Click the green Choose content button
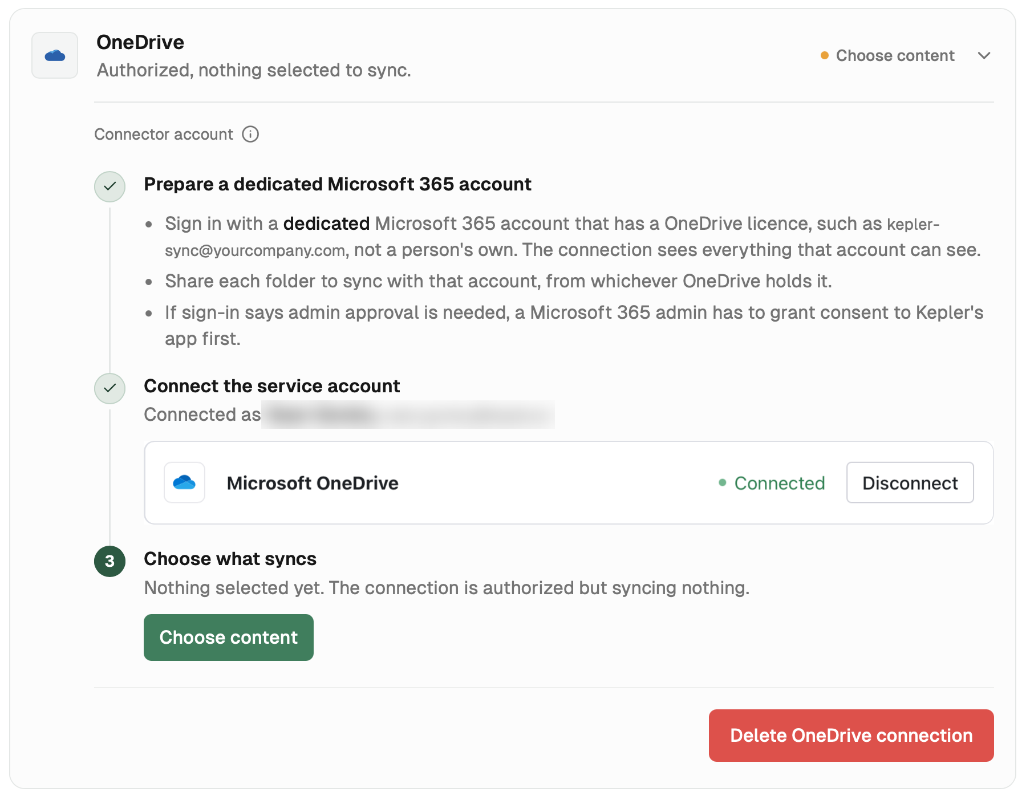 [229, 637]
